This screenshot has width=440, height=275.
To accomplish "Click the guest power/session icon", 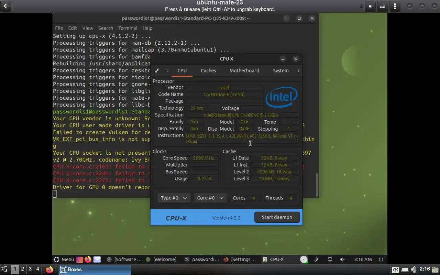I will pyautogui.click(x=381, y=260).
